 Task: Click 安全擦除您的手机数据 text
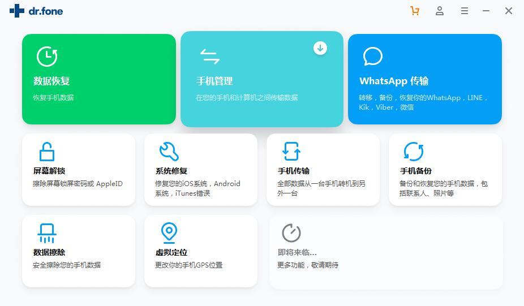point(67,265)
